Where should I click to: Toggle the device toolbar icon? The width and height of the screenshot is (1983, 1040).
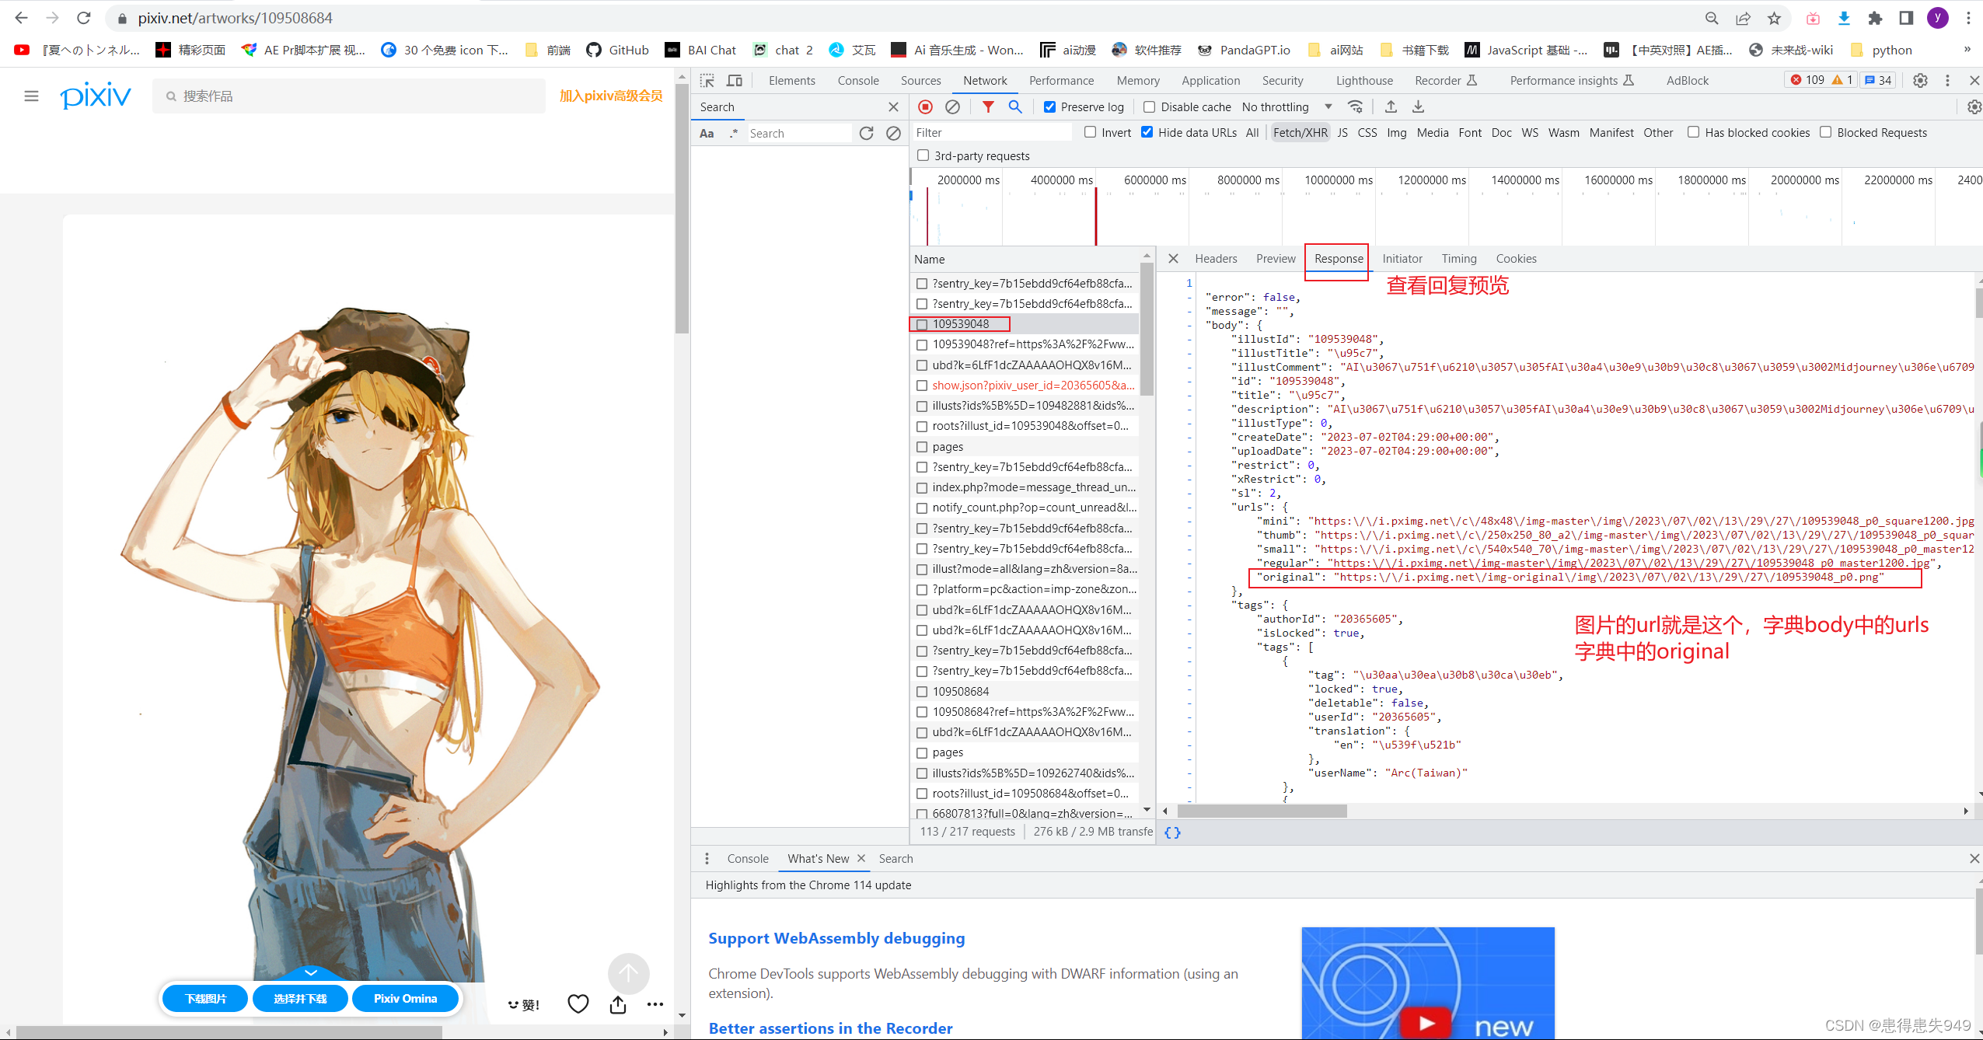click(x=734, y=81)
